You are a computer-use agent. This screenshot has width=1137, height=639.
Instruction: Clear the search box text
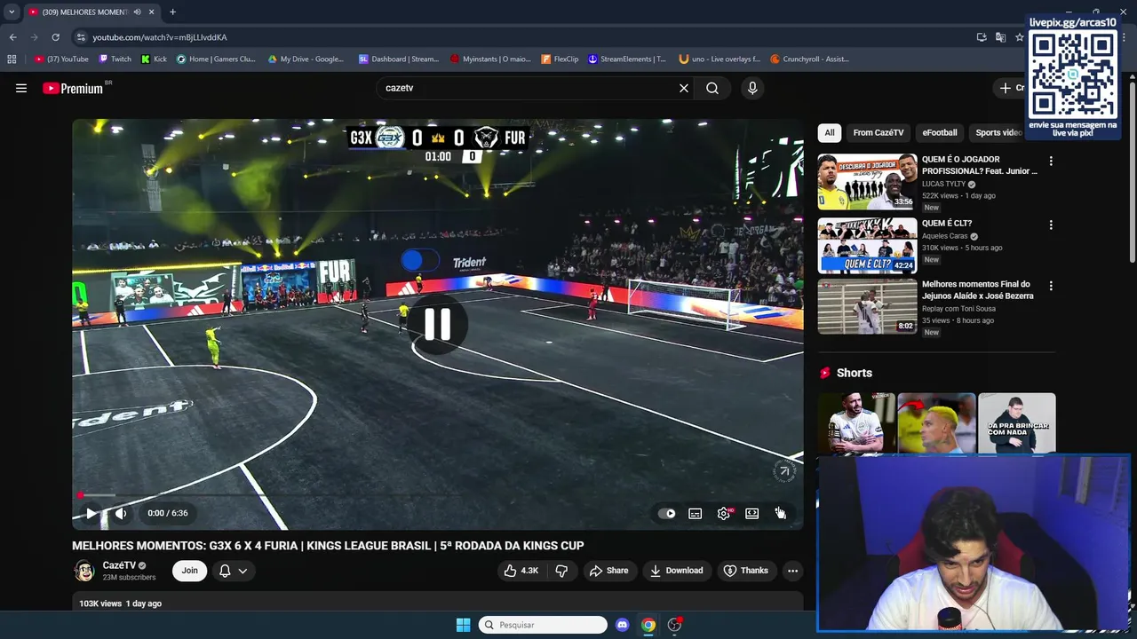coord(684,88)
